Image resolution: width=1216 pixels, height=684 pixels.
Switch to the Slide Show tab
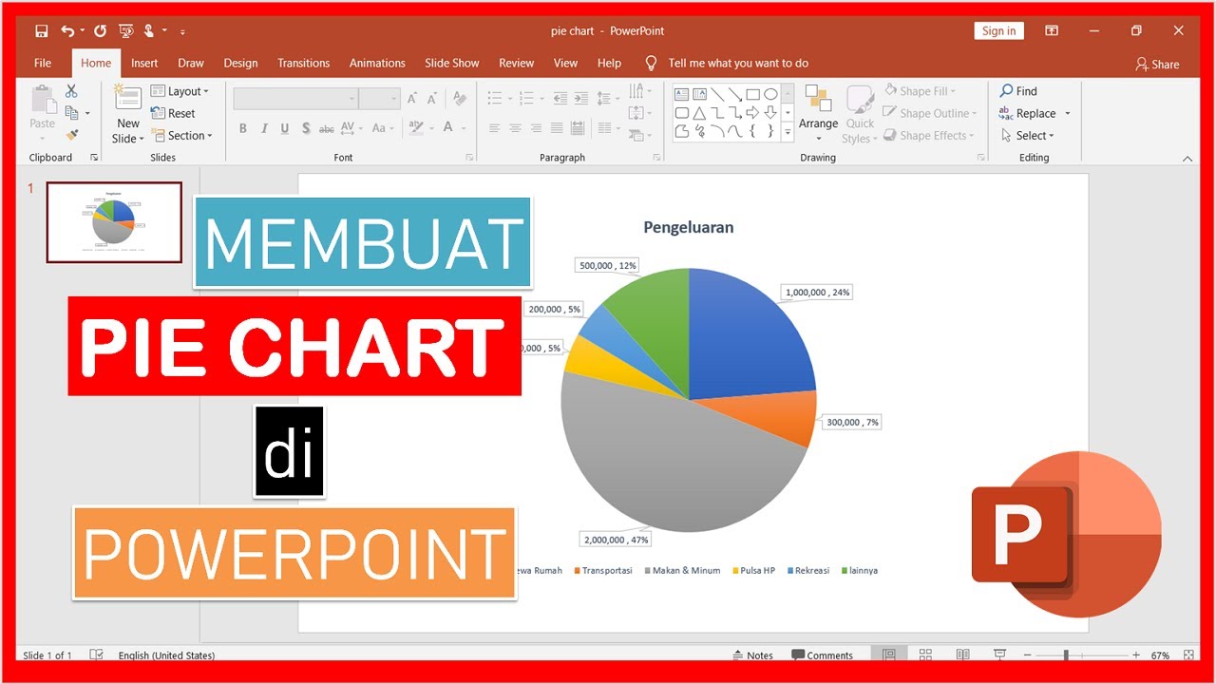pyautogui.click(x=452, y=63)
